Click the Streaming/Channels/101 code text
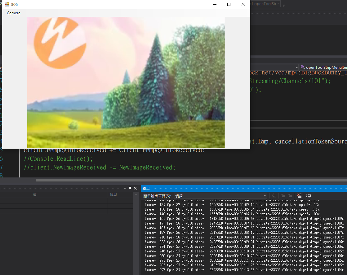Viewport: 347px width, 275px height. [290, 81]
